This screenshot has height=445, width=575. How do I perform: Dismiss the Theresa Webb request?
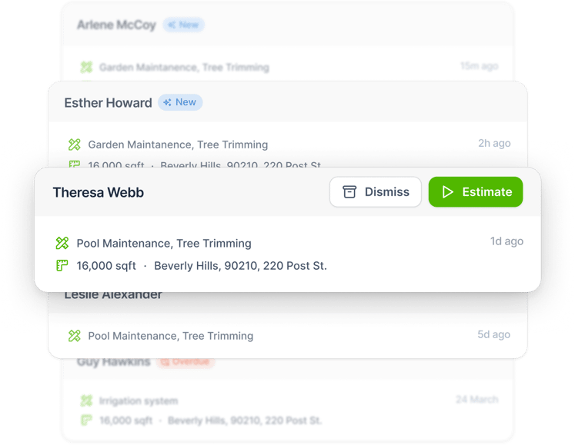pos(375,192)
